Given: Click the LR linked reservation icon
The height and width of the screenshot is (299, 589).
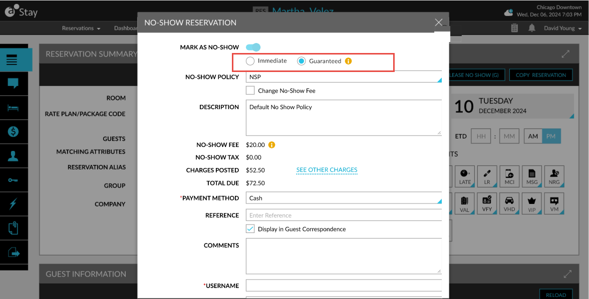Looking at the screenshot, I should [x=487, y=176].
